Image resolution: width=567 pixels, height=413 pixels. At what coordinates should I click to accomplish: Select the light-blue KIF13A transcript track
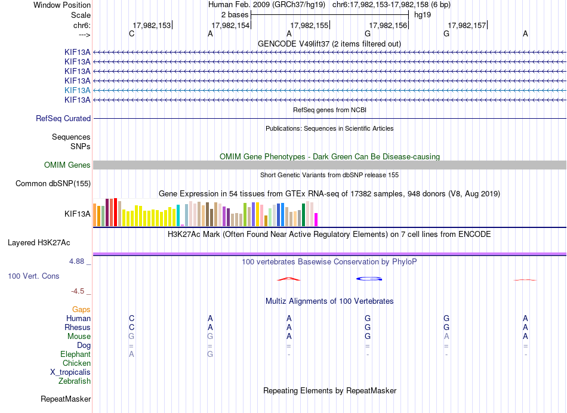[329, 90]
